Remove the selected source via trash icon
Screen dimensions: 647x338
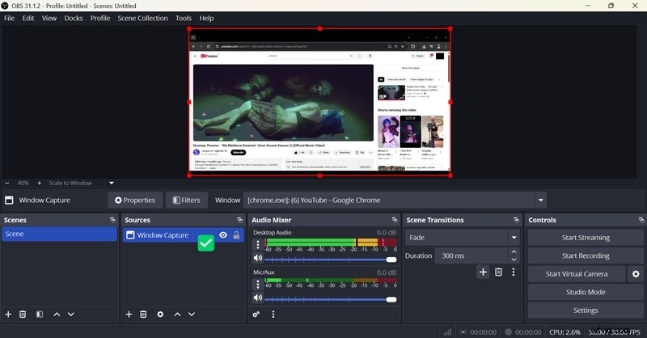(x=143, y=314)
